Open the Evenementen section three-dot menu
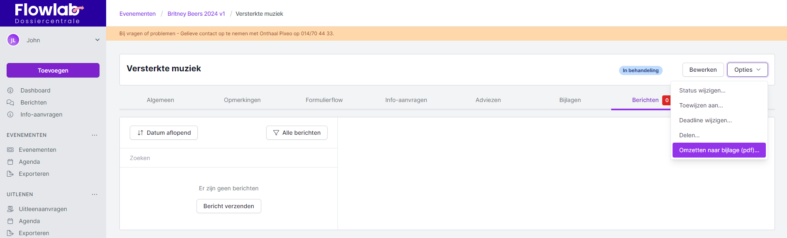The height and width of the screenshot is (238, 787). pos(95,135)
